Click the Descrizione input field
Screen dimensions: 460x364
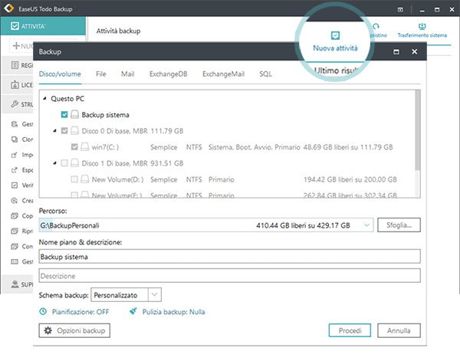[229, 276]
